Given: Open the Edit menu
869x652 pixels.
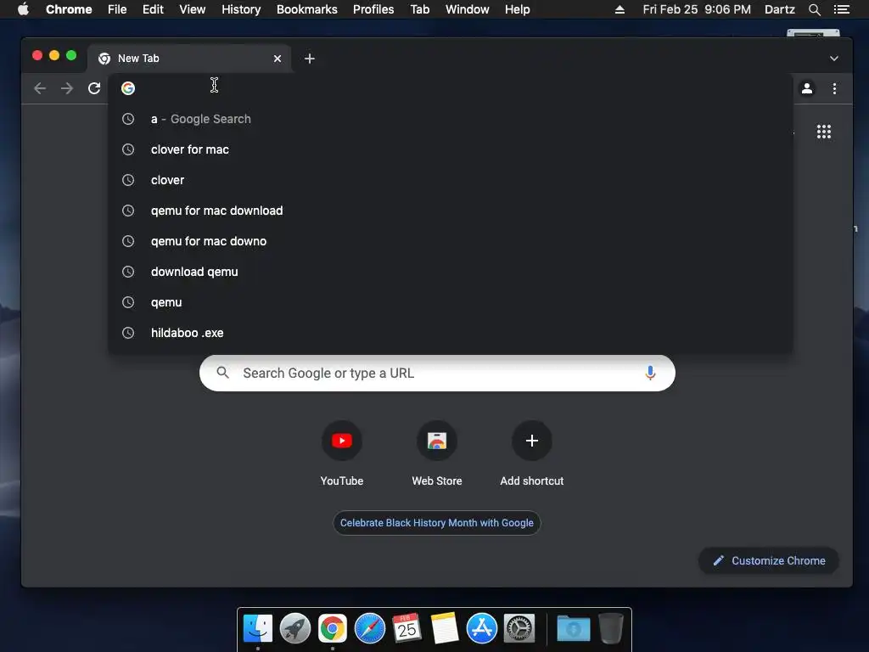Looking at the screenshot, I should pos(153,9).
